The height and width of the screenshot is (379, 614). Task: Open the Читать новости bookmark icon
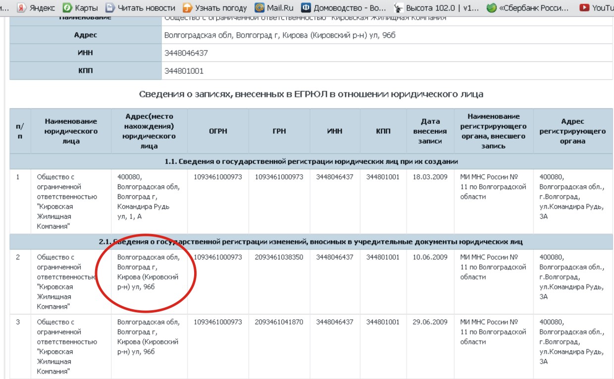[110, 7]
